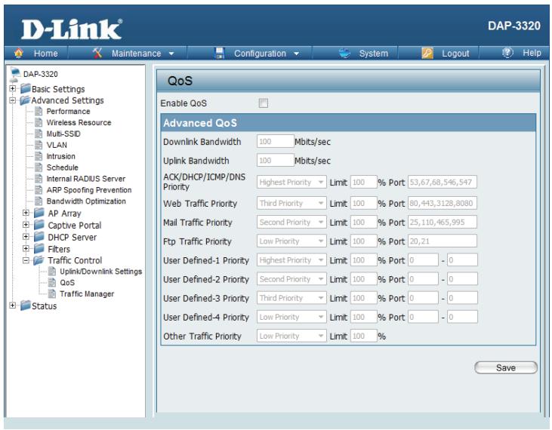Click the Home house icon
This screenshot has width=552, height=430.
point(19,53)
